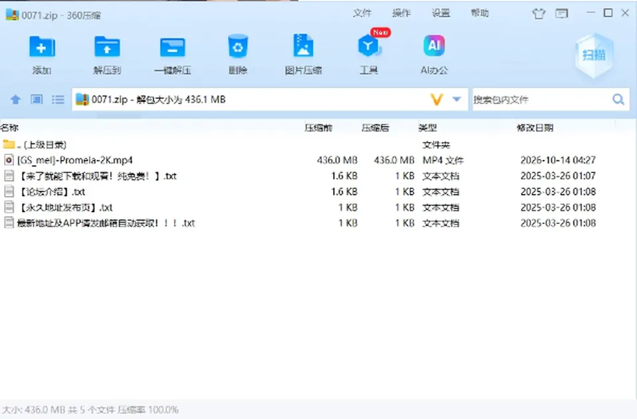637x419 pixels.
Task: Go up one directory level arrow
Action: 15,99
